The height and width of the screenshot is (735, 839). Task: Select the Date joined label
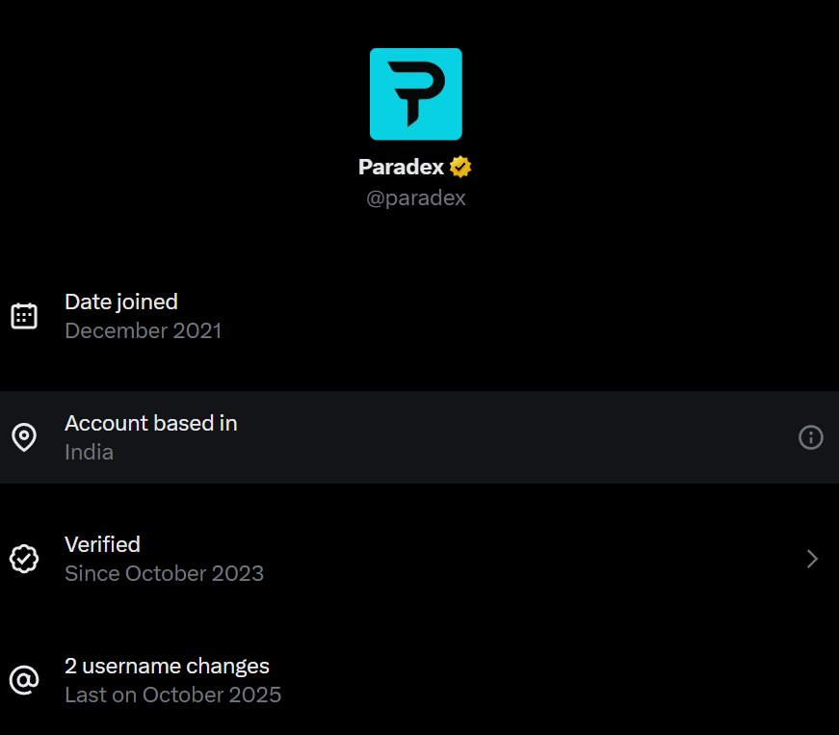(x=121, y=302)
